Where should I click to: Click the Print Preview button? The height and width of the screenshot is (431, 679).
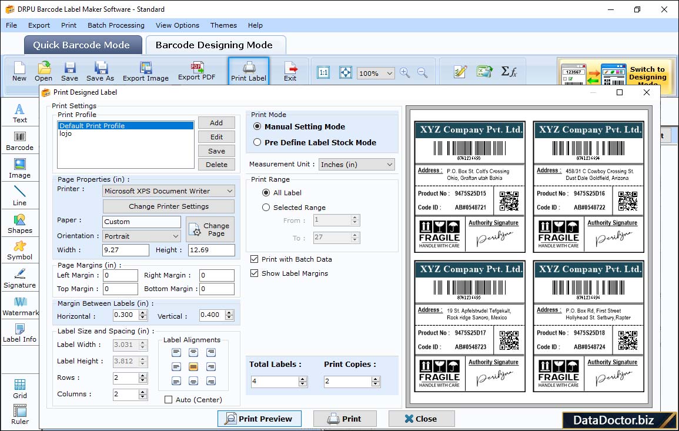click(259, 419)
